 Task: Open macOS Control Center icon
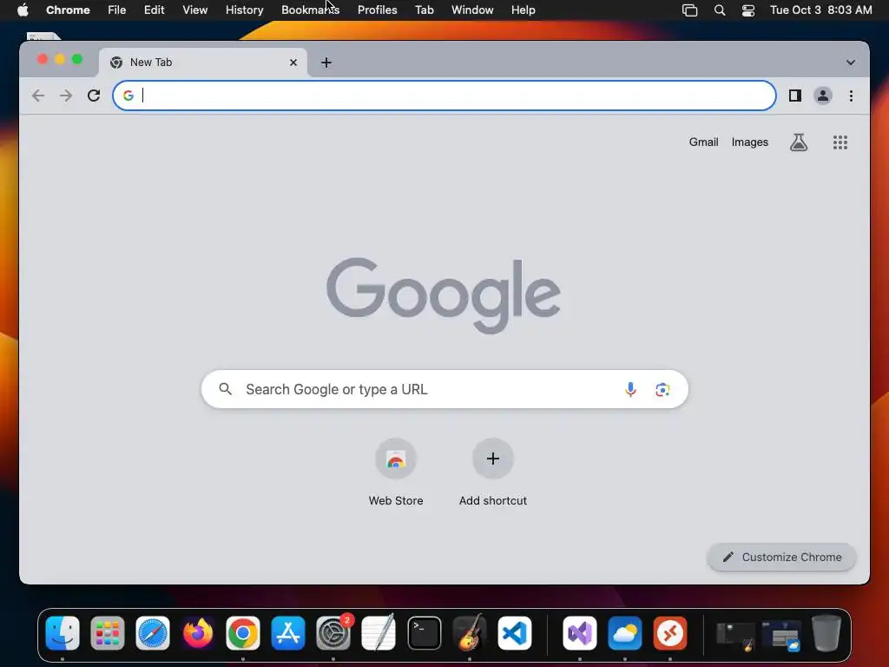coord(747,10)
